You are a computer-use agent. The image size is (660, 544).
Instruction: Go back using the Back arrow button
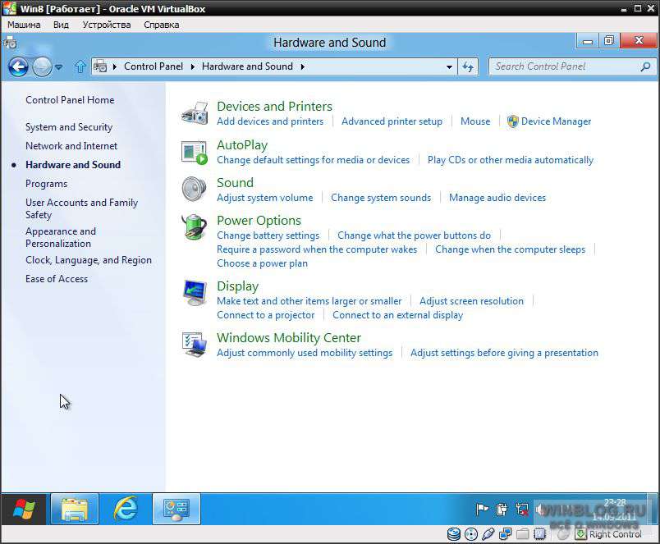click(19, 66)
